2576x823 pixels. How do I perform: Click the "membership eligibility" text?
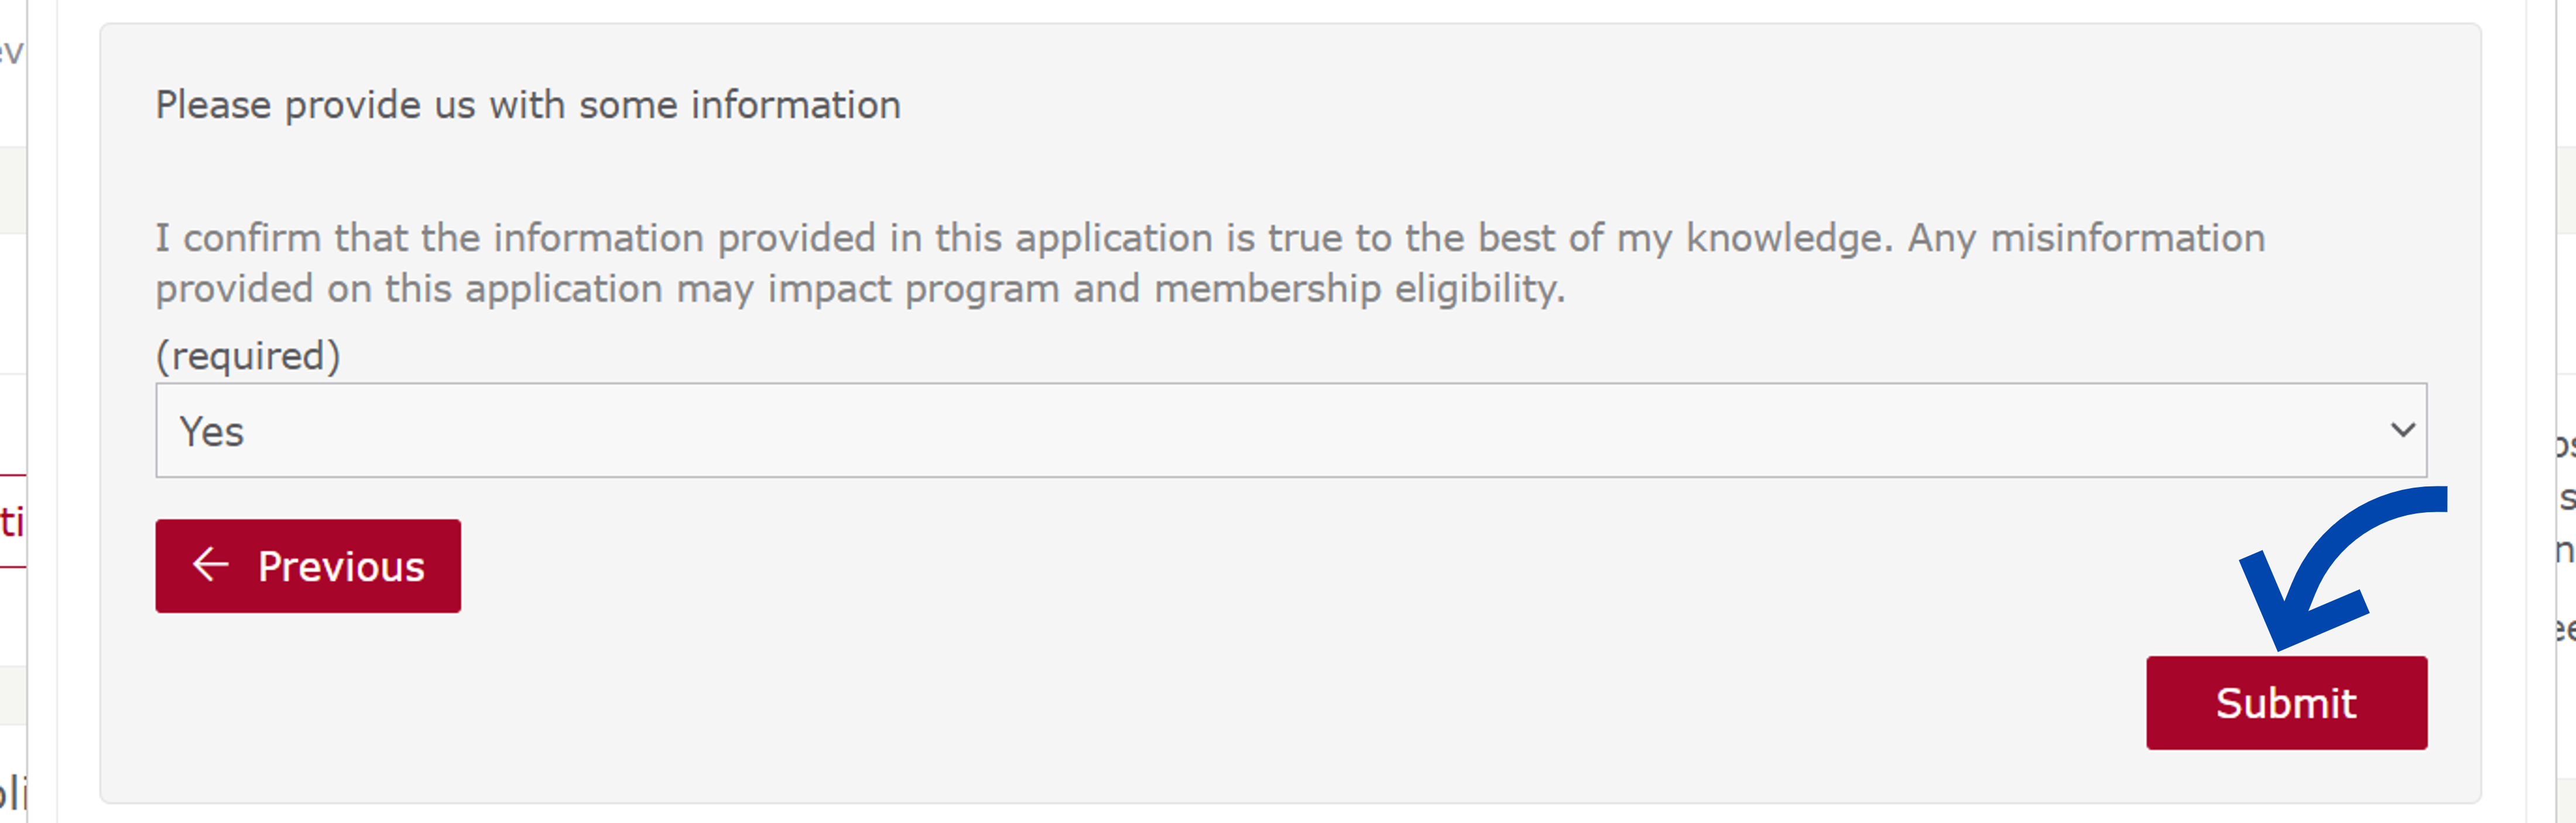point(1360,289)
